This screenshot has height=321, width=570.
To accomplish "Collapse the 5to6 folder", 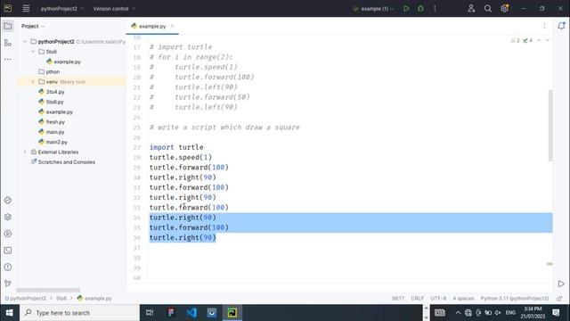I will (x=33, y=52).
